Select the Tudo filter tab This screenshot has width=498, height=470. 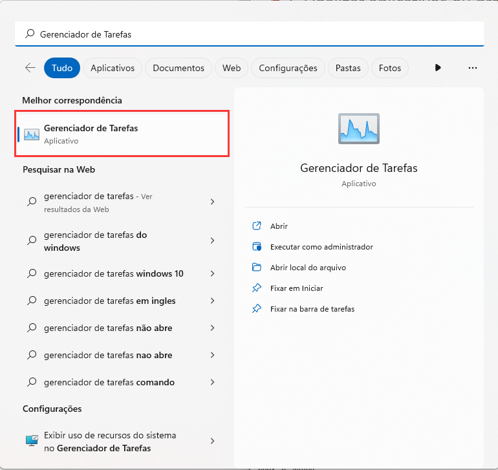pyautogui.click(x=62, y=68)
